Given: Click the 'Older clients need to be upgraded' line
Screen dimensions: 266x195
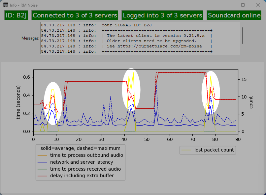Looking at the screenshot, I should click(151, 41).
